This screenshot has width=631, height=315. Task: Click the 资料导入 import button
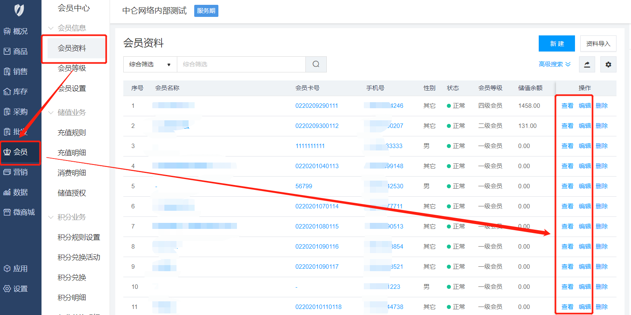(x=598, y=43)
